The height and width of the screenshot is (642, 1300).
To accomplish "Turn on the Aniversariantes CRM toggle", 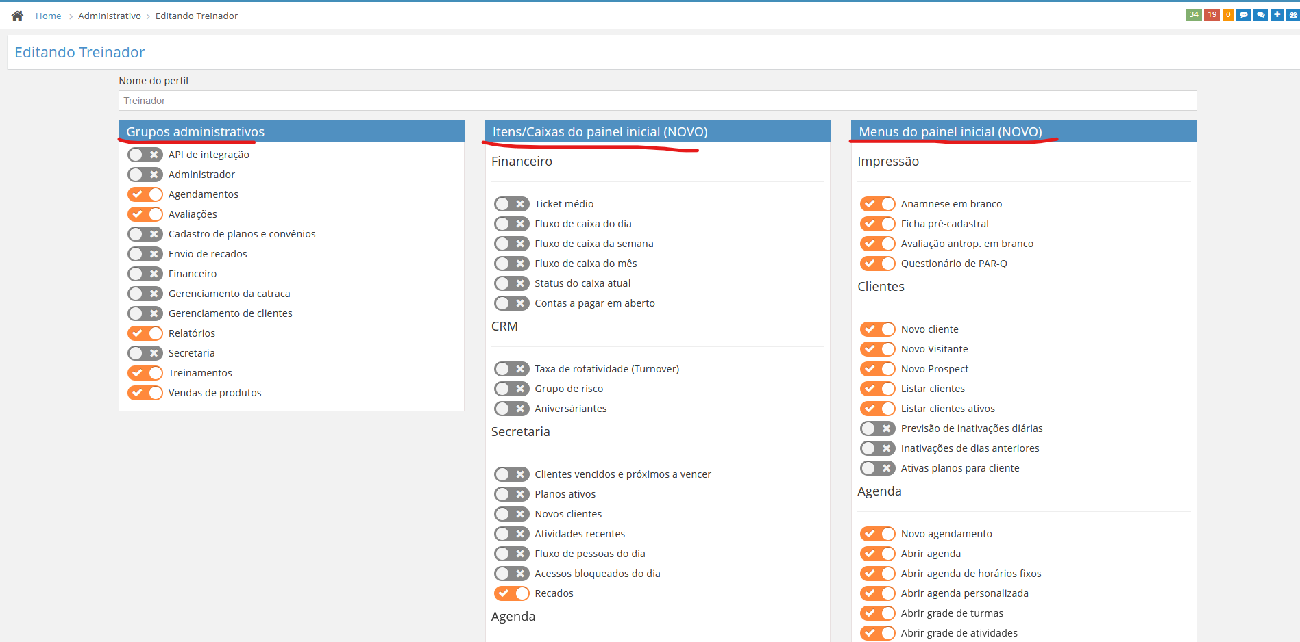I will [x=511, y=409].
